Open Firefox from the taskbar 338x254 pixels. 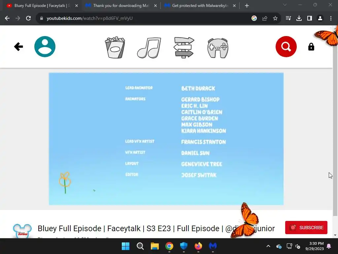[198, 246]
